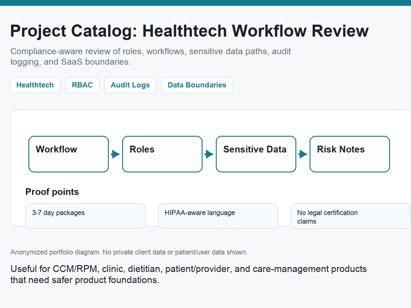Click the anonymized portfolio diagram caption
This screenshot has height=308, width=411.
[129, 252]
